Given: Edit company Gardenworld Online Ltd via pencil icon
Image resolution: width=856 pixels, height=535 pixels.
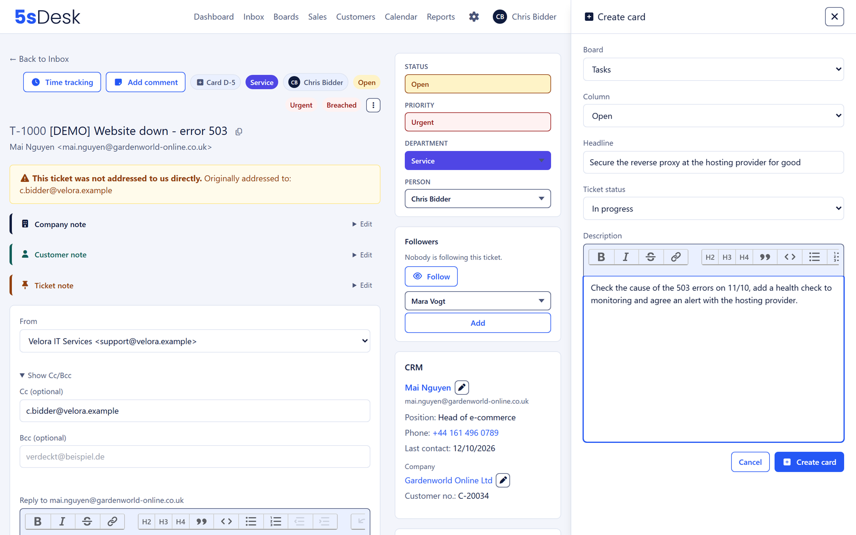Looking at the screenshot, I should click(503, 480).
